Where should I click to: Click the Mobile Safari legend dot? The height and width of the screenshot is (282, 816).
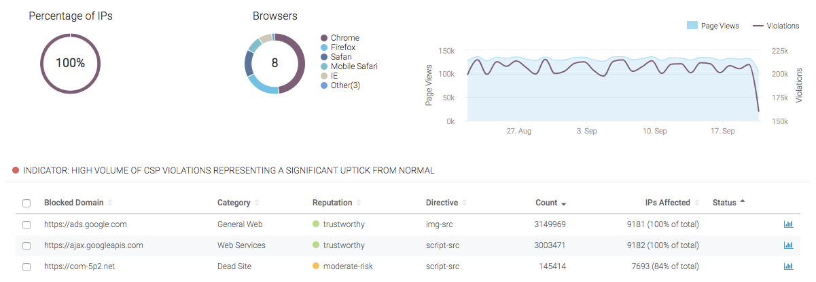[x=324, y=66]
